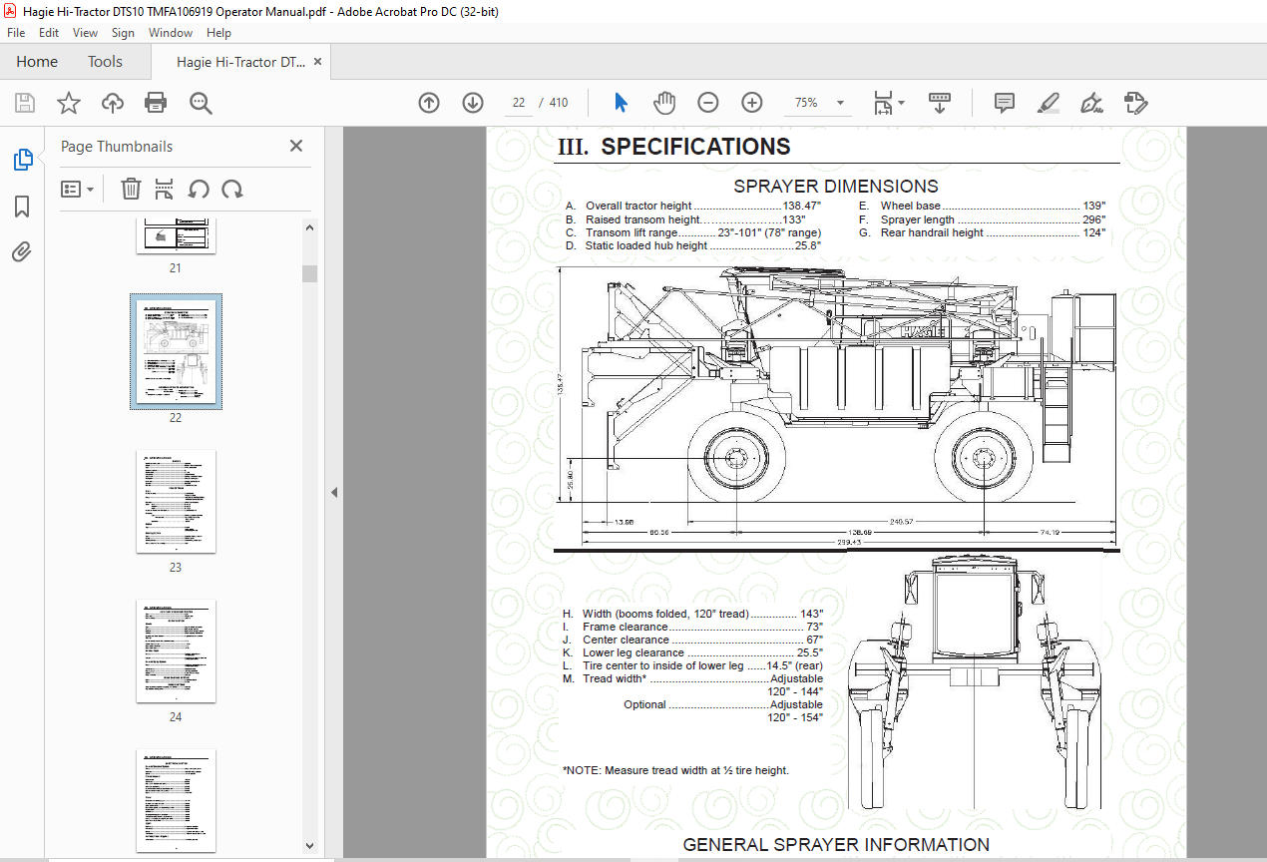1267x862 pixels.
Task: Open the Page Thumbnails sidebar icon
Action: [22, 160]
